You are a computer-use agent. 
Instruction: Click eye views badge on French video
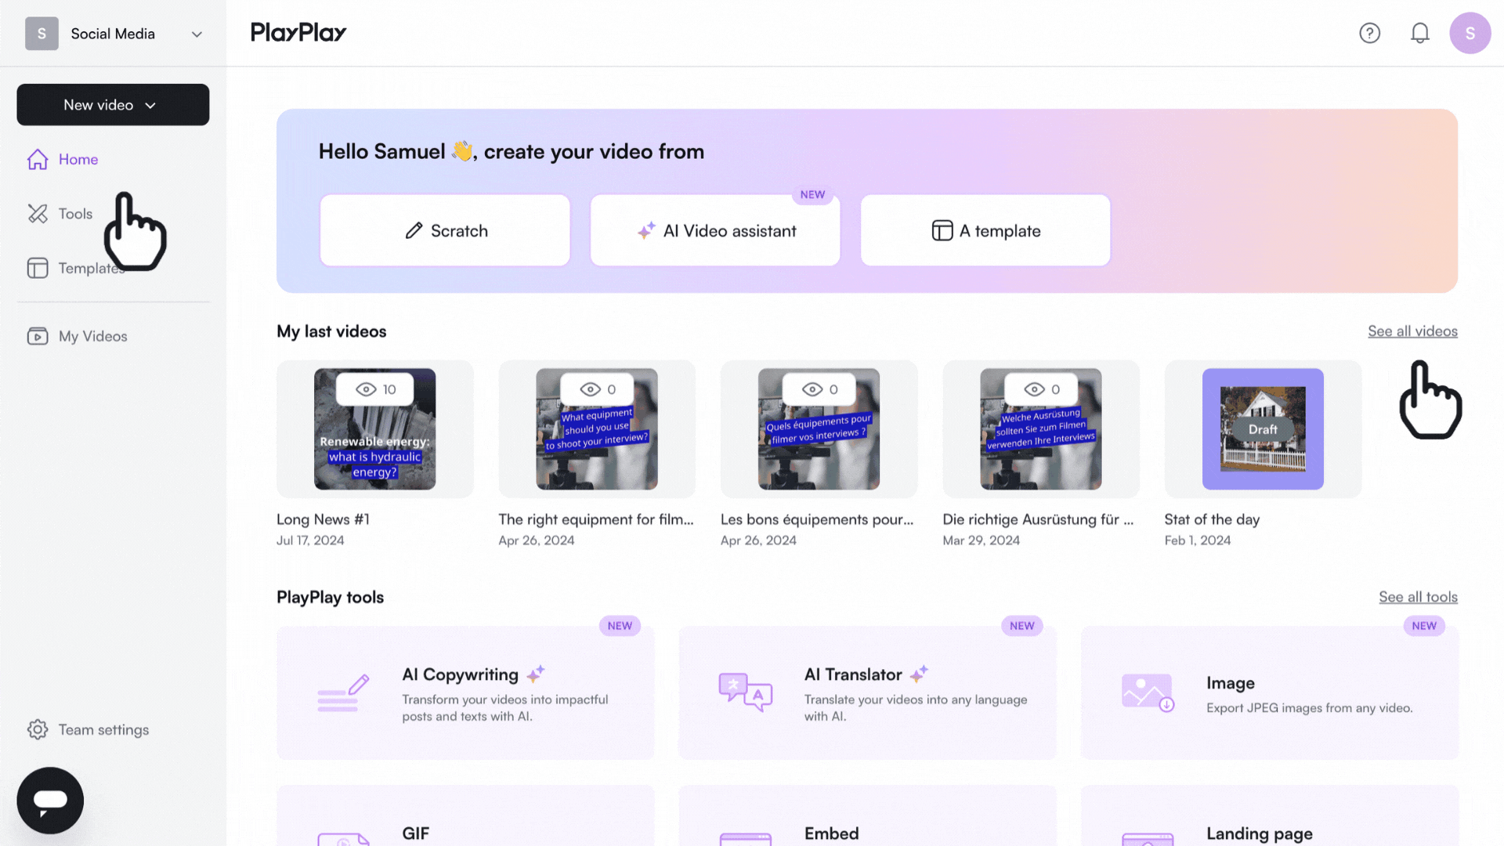tap(819, 389)
